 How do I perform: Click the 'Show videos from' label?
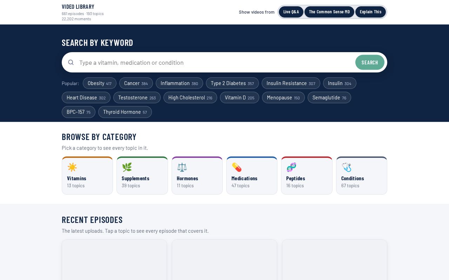(257, 12)
